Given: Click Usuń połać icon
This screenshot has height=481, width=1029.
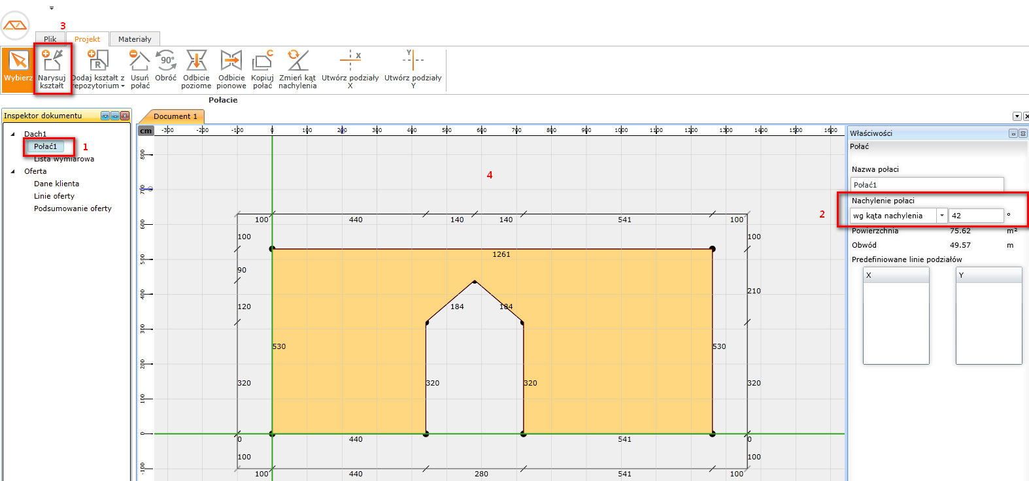Looking at the screenshot, I should click(x=140, y=68).
